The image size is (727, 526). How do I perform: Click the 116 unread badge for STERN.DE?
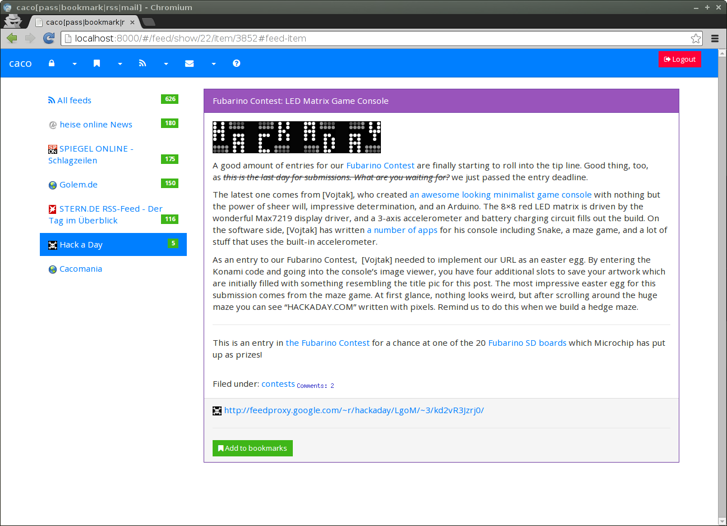point(170,219)
